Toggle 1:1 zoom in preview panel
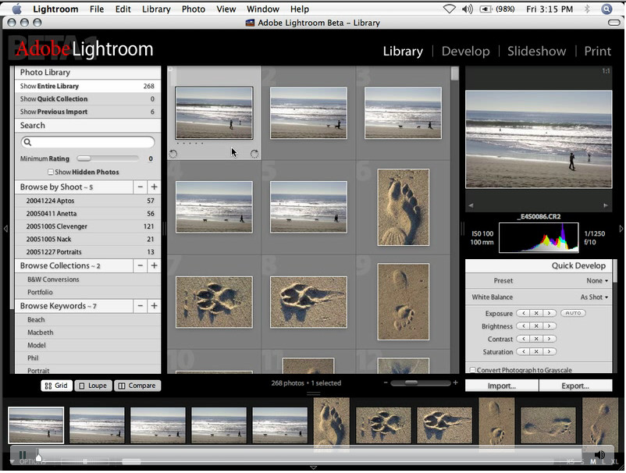The image size is (626, 473). click(606, 71)
